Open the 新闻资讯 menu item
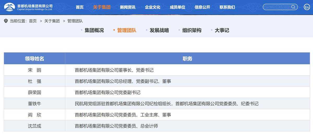Viewport: 313px width, 134px height. tap(128, 7)
